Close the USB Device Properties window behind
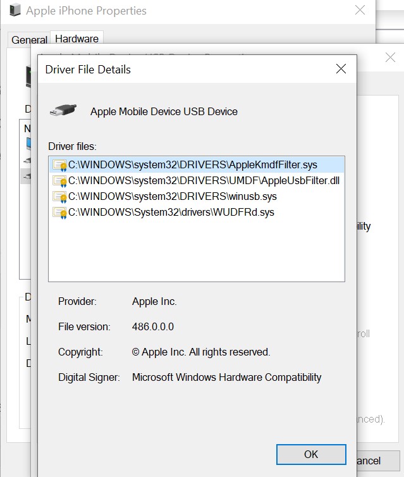Viewport: 404px width, 477px height. click(390, 57)
